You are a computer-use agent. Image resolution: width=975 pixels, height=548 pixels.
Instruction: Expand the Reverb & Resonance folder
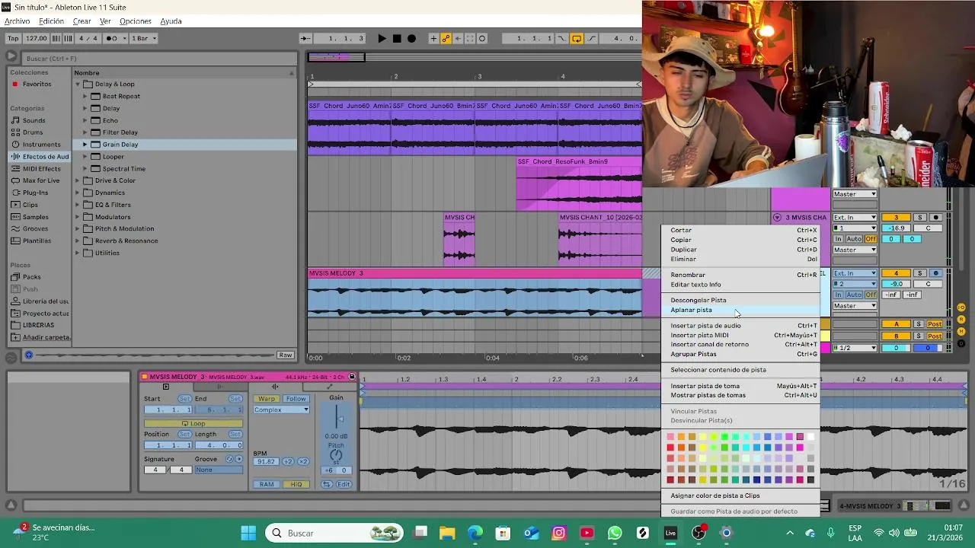click(x=78, y=241)
